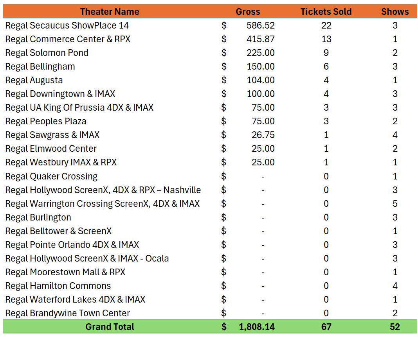Select the Regal Belltower & ScreenX cell

click(58, 231)
